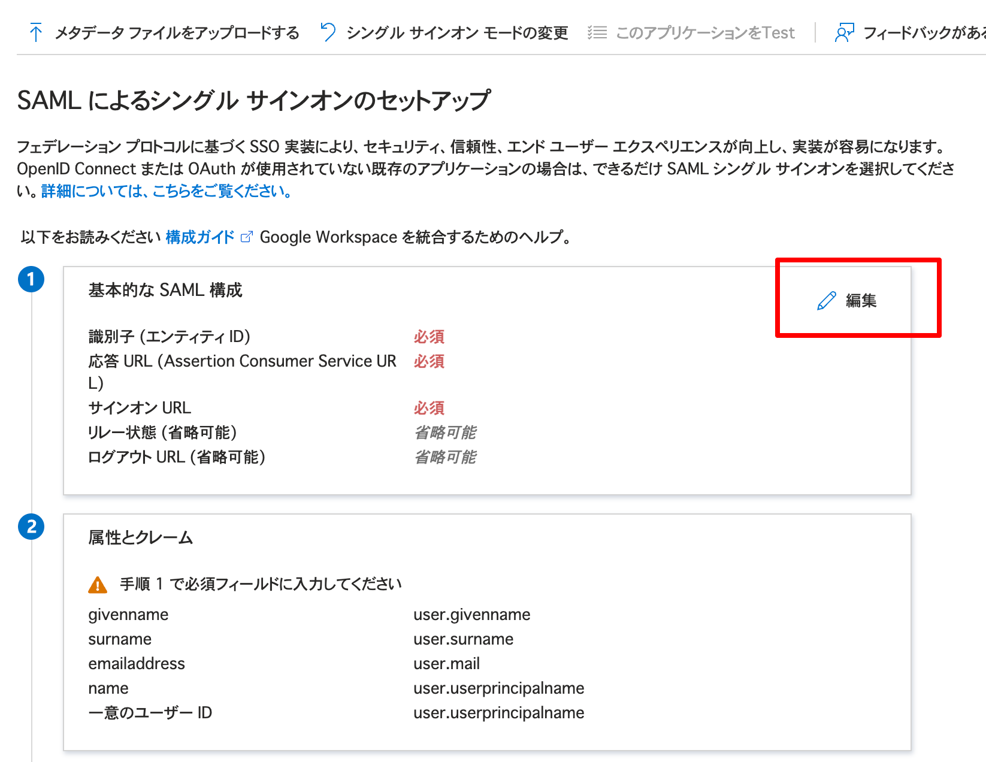Viewport: 986px width, 762px height.
Task: Click the 一意のユーザー ID claim entry
Action: click(150, 712)
